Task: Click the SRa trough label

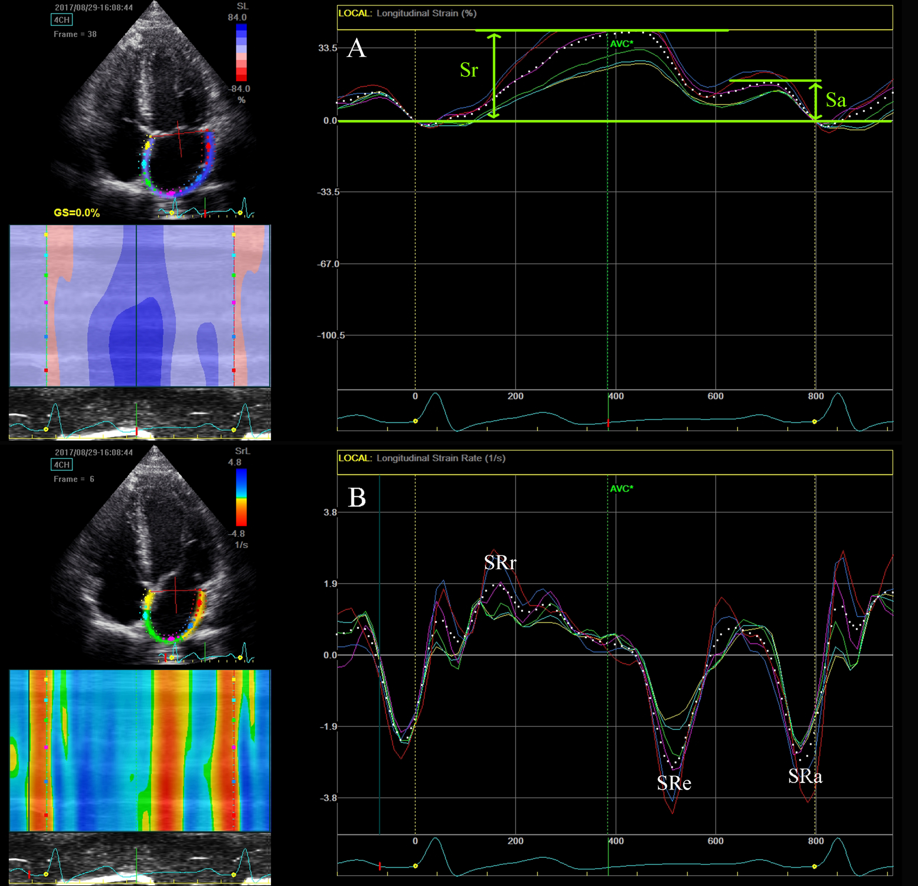Action: click(805, 776)
